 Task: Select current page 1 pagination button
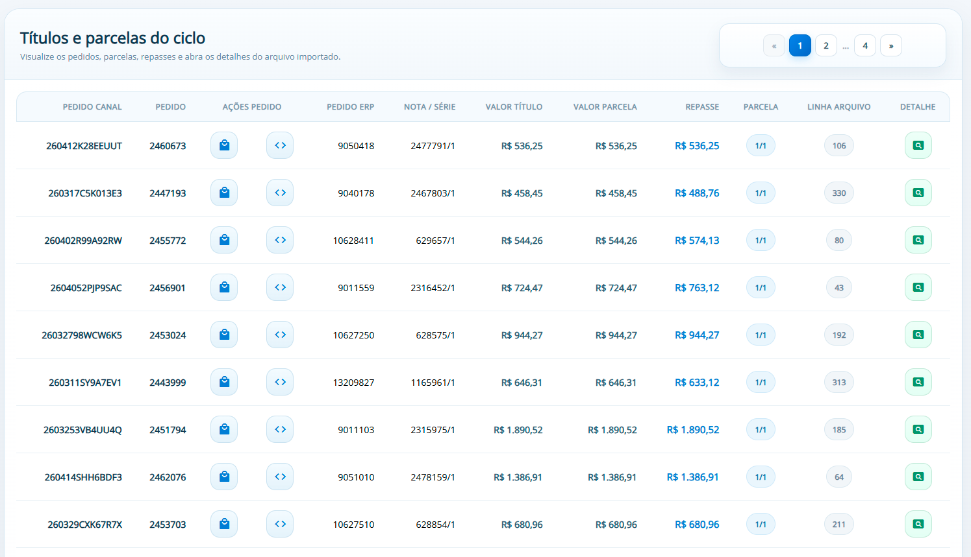click(800, 45)
